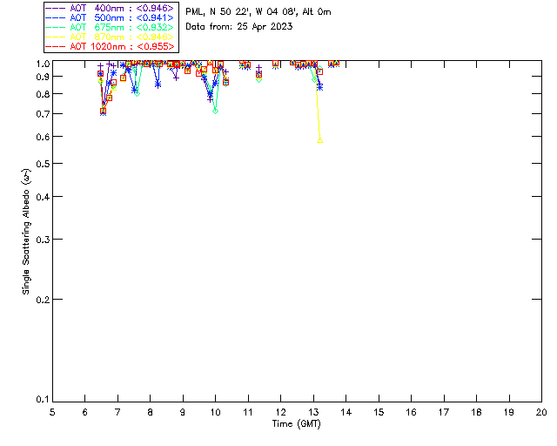
Task: Click the AOT 675nm legend entry
Action: (x=111, y=27)
